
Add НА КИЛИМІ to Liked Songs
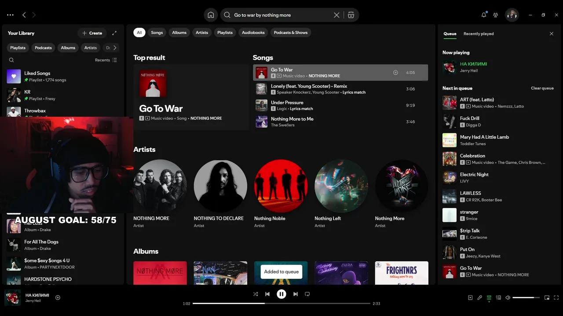point(58,298)
